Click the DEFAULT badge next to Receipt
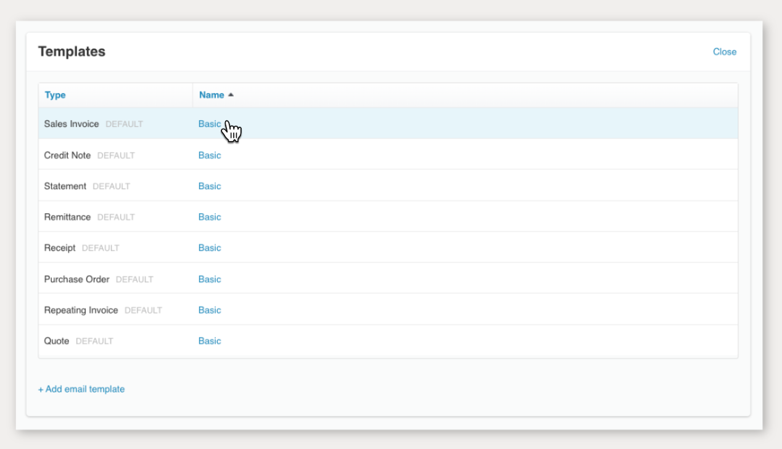 101,248
